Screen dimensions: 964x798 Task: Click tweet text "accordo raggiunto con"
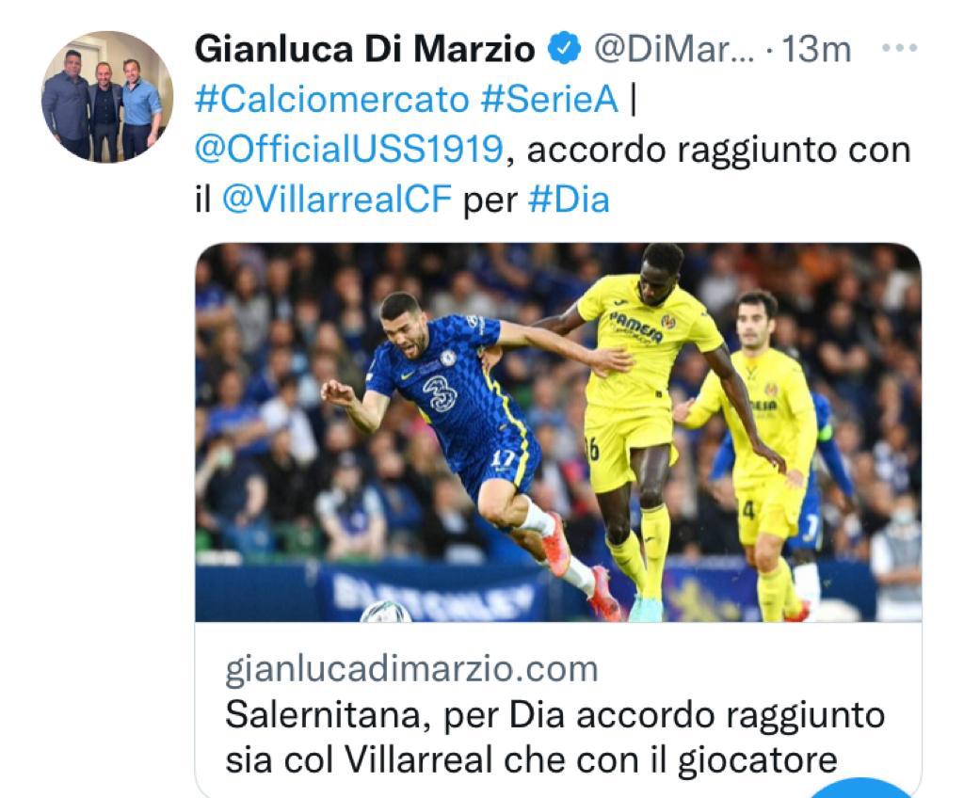pos(718,150)
